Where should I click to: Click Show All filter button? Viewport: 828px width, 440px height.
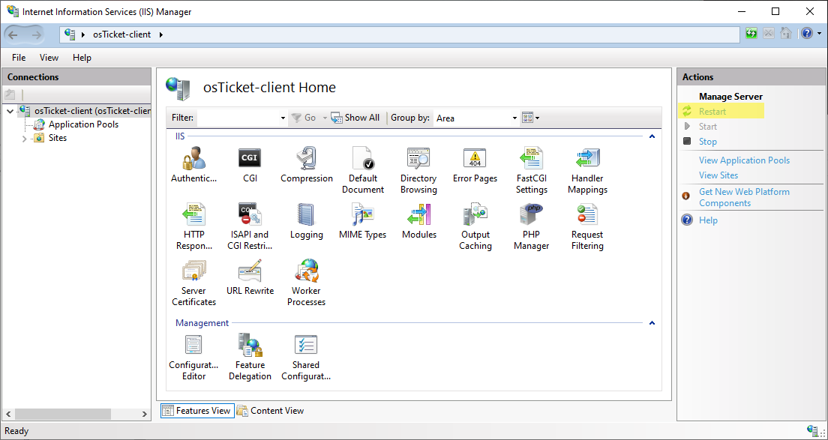[x=355, y=118]
